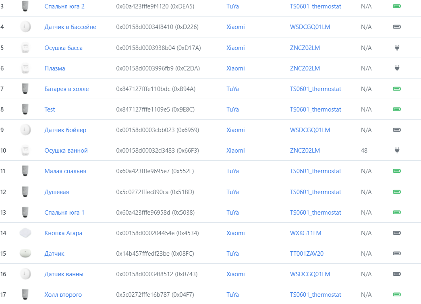Click battery icon in Спальня юга 2 row
421x304 pixels.
(x=397, y=6)
